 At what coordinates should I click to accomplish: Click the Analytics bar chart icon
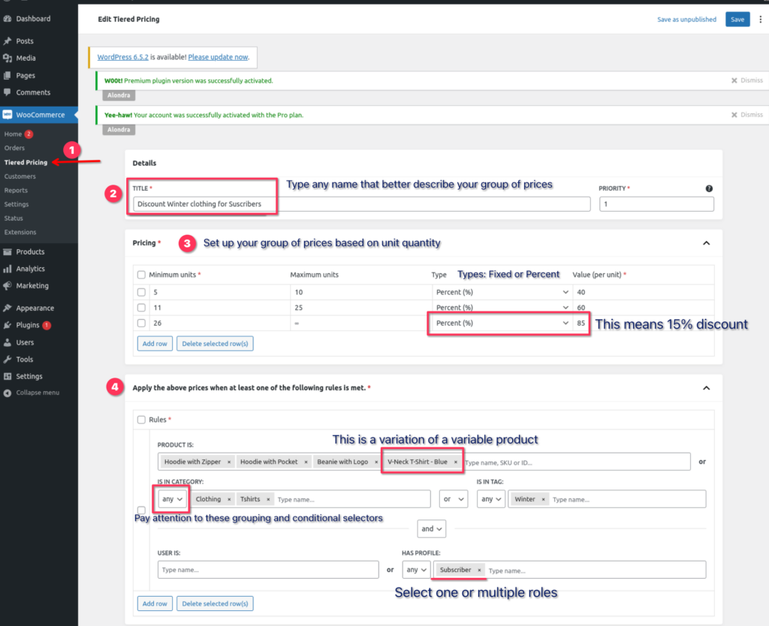(8, 269)
